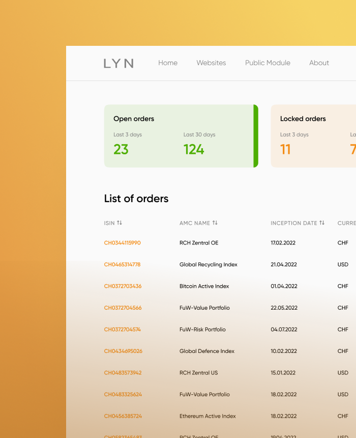This screenshot has height=438, width=356.
Task: Click FuW-Value Portfolio dated 22.05.2022
Action: pyautogui.click(x=204, y=308)
